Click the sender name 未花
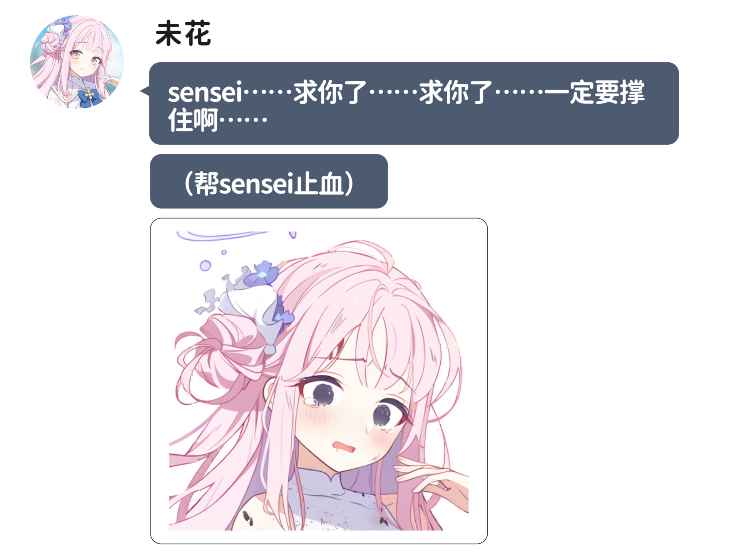 pyautogui.click(x=183, y=34)
